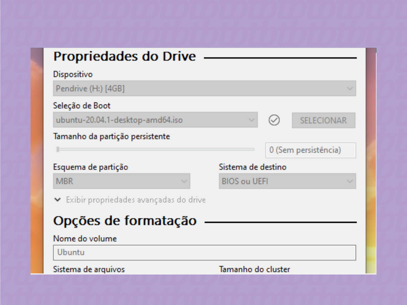The height and width of the screenshot is (305, 407).
Task: Click the Opções de formatação section heading
Action: point(125,221)
